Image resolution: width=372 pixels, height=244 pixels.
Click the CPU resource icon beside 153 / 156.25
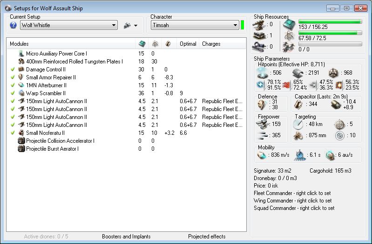tap(289, 25)
